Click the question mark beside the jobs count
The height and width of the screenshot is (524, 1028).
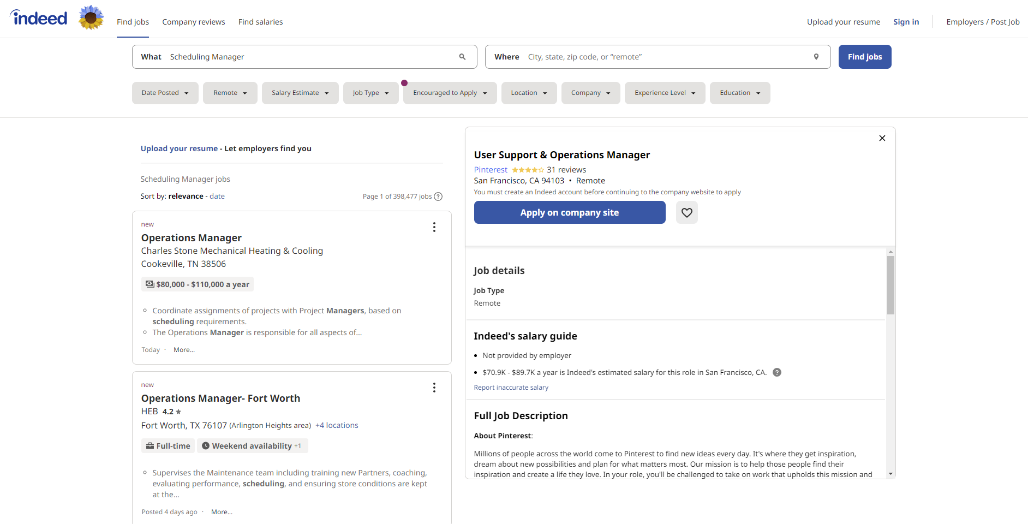(438, 196)
